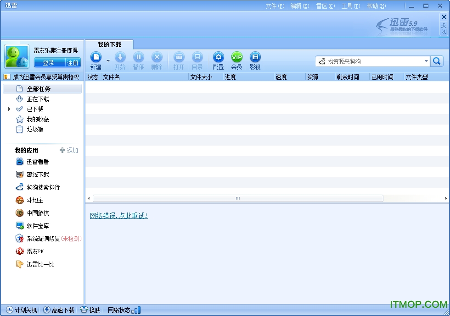450x316 pixels.
Task: Click the 添加 plus icon
Action: pos(62,150)
